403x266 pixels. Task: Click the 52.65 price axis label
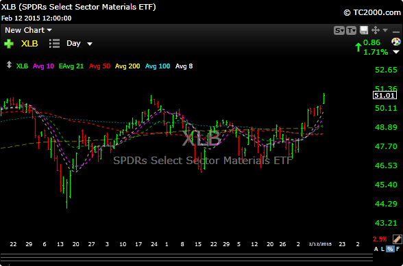386,70
